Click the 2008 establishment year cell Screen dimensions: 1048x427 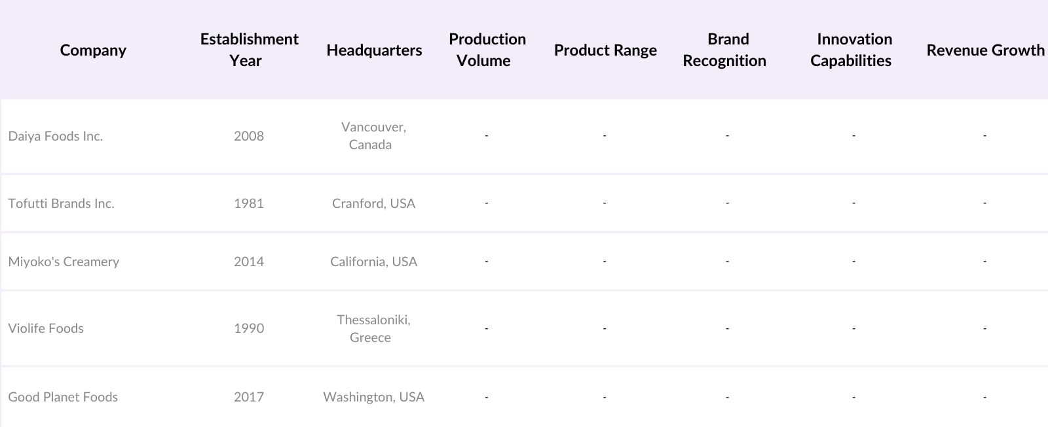point(249,136)
